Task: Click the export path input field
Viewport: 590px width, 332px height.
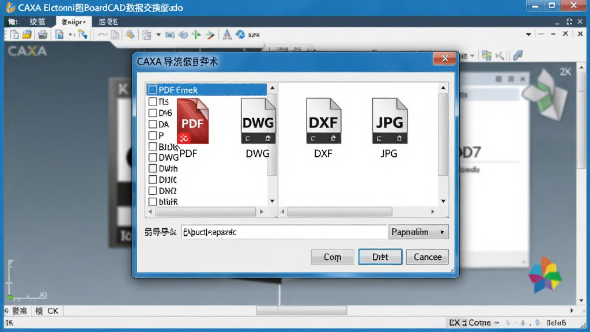Action: 284,232
